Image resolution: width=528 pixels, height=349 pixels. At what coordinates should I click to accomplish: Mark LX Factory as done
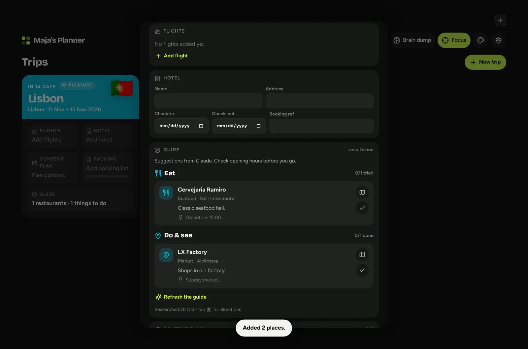(362, 270)
